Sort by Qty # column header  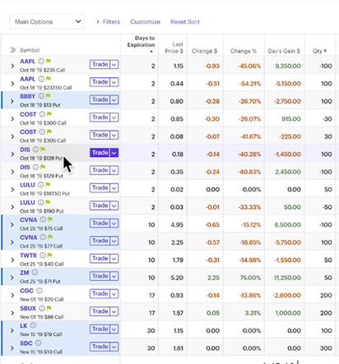coord(319,51)
